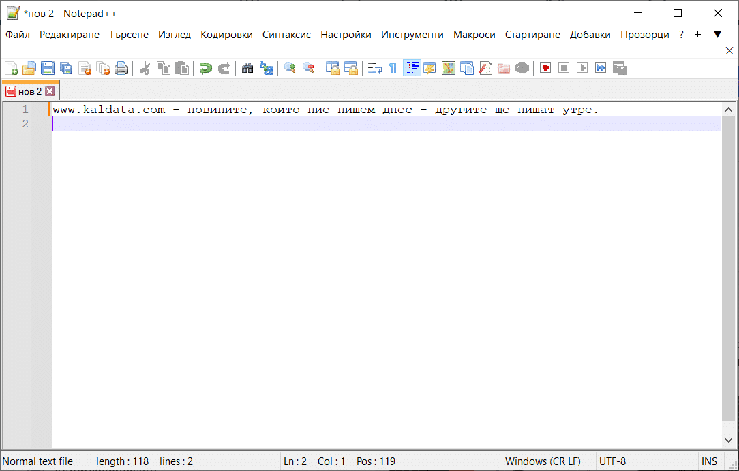The image size is (739, 471).
Task: Zoom in with magnifier plus icon
Action: pos(290,68)
